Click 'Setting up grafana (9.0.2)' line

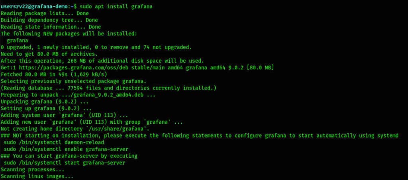click(x=46, y=108)
